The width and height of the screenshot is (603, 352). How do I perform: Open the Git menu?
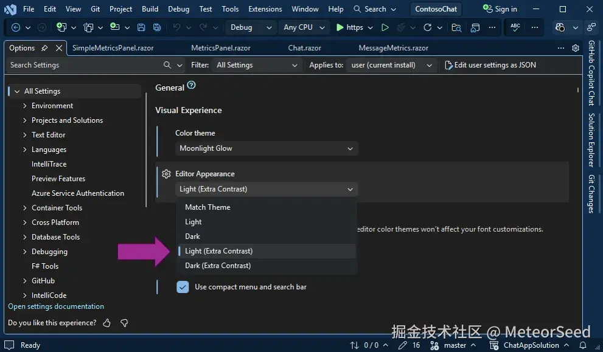pyautogui.click(x=96, y=9)
